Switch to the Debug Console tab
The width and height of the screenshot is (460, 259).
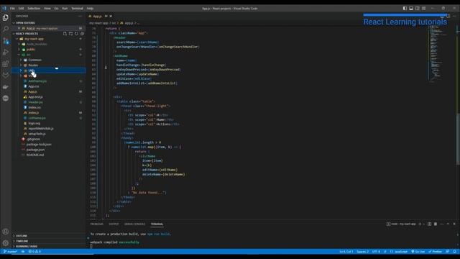(x=134, y=224)
